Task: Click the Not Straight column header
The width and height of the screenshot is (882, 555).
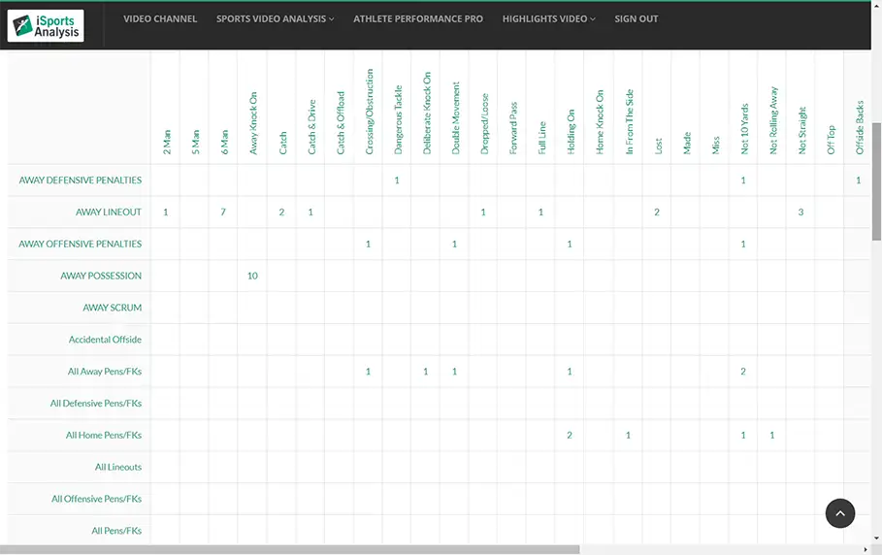Action: pyautogui.click(x=802, y=130)
